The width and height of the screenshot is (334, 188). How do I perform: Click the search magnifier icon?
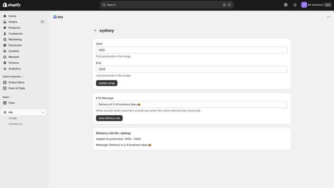(104, 5)
